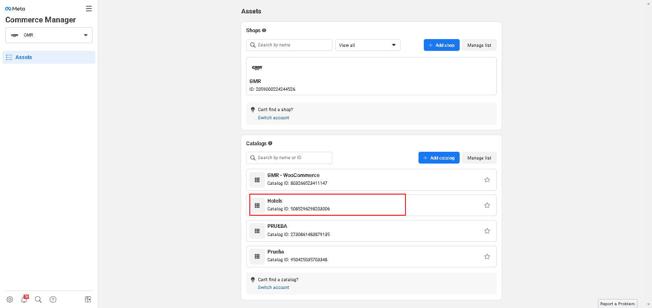
Task: Click the search icon in catalogs search field
Action: (x=253, y=158)
